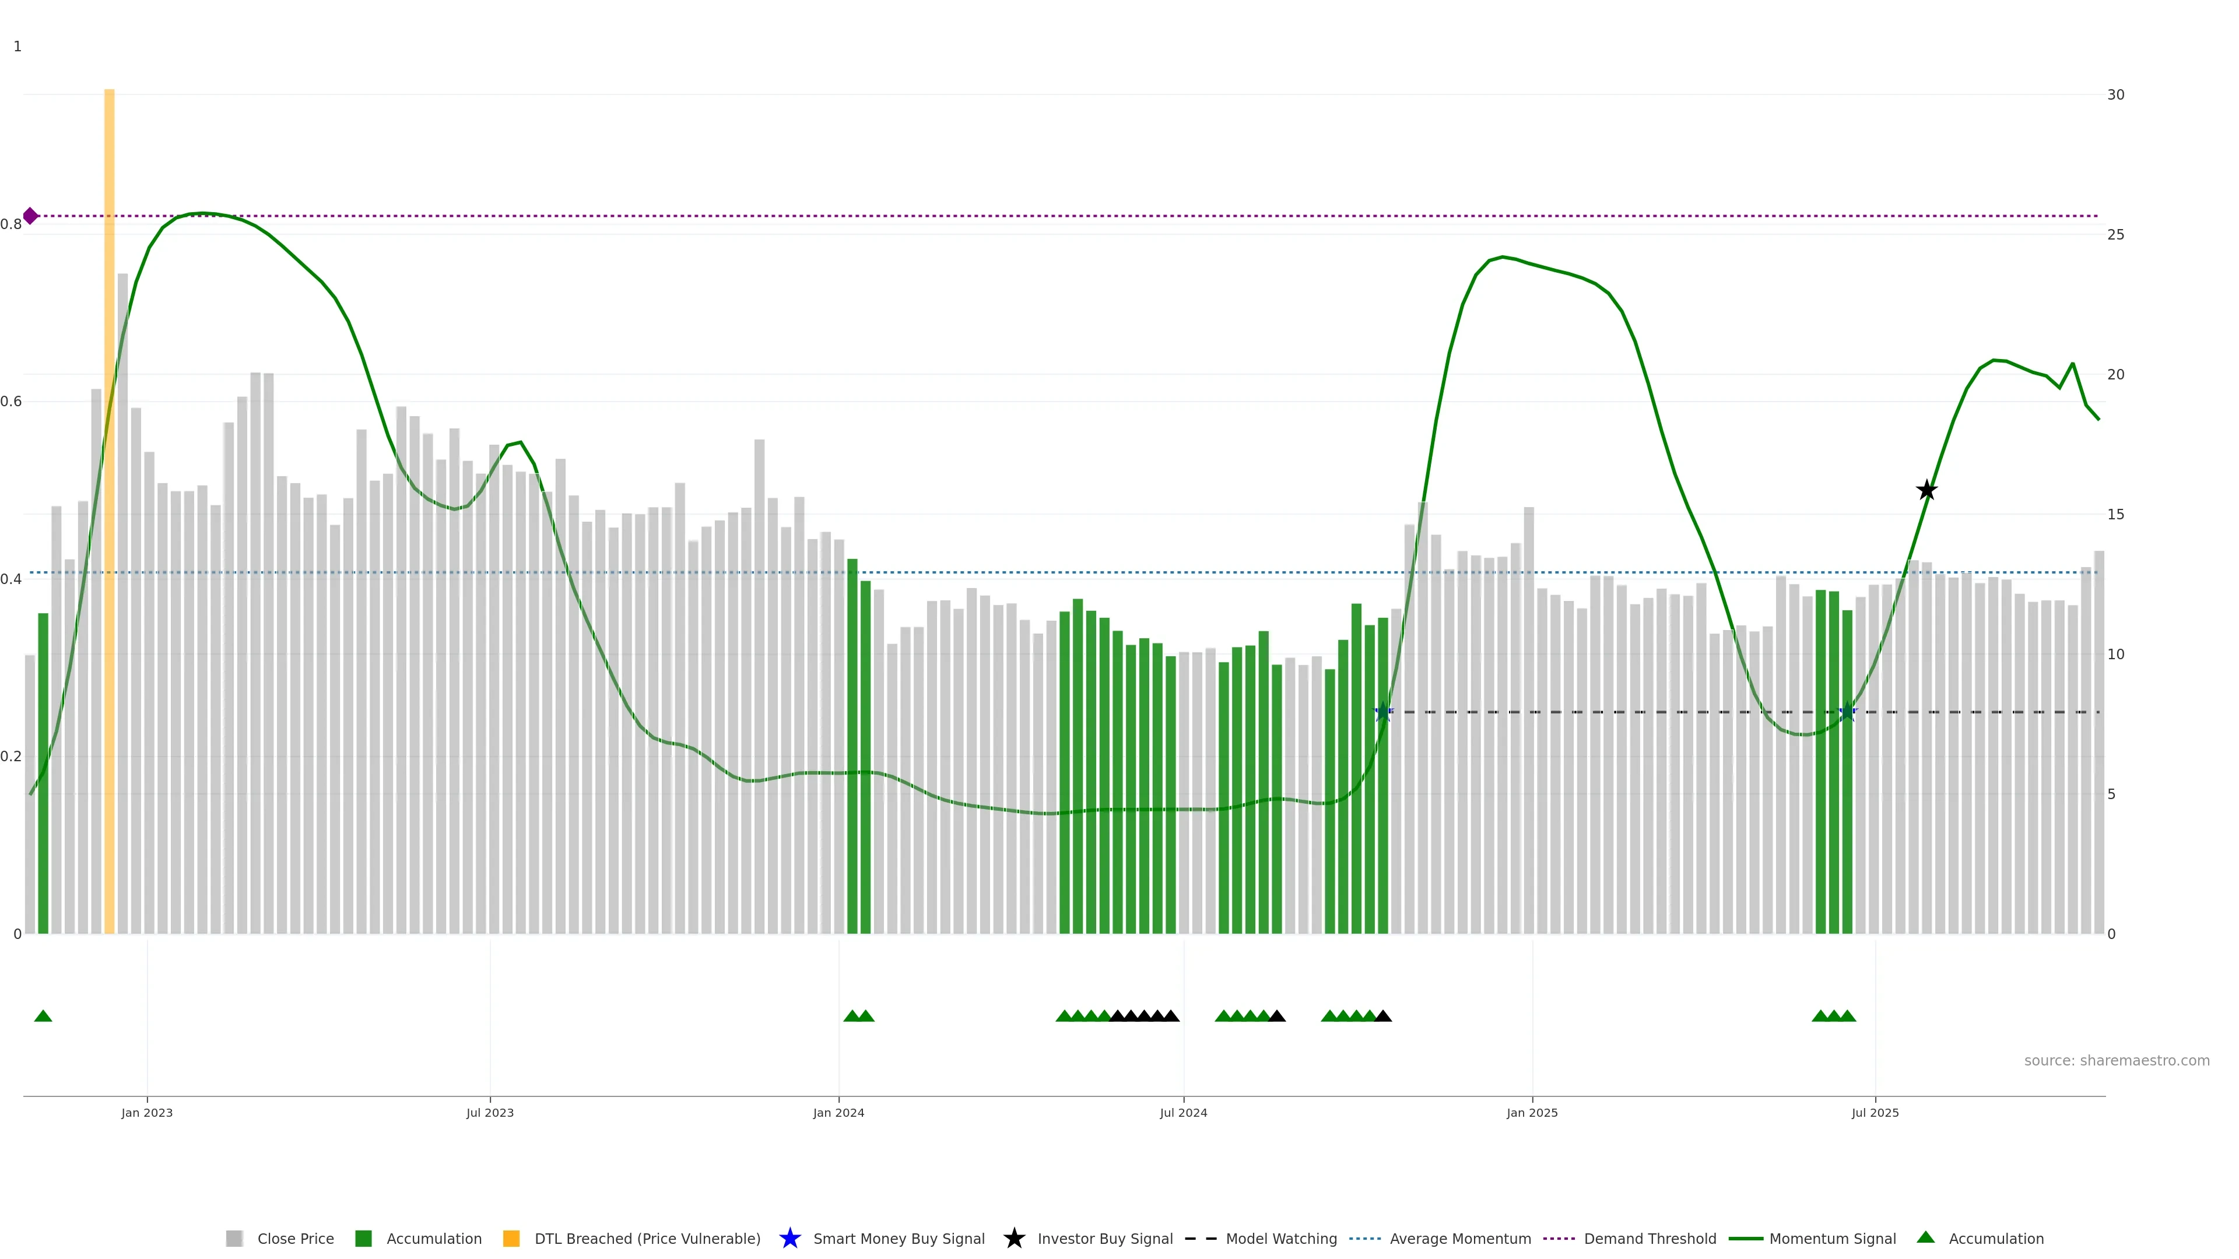The height and width of the screenshot is (1259, 2239).
Task: Click the purple diamond on the Demand Threshold line
Action: click(30, 216)
